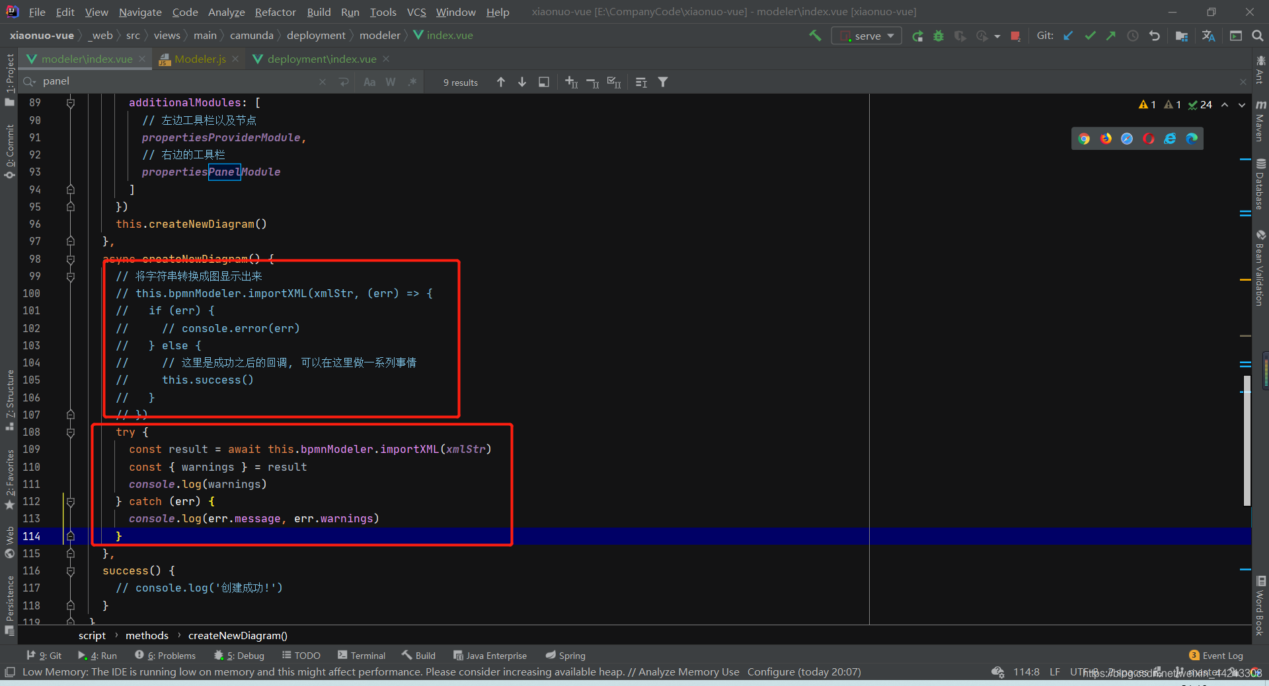
Task: Open page in Opera browser
Action: [x=1149, y=139]
